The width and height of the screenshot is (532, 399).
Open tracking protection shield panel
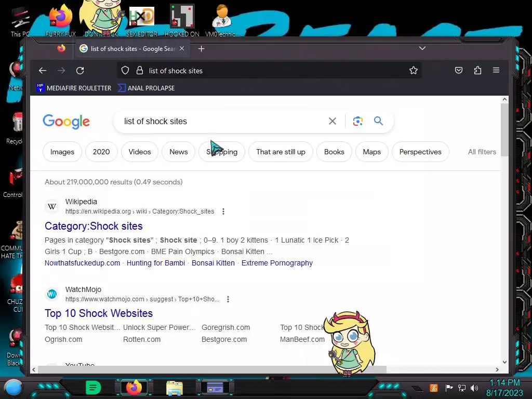(125, 71)
